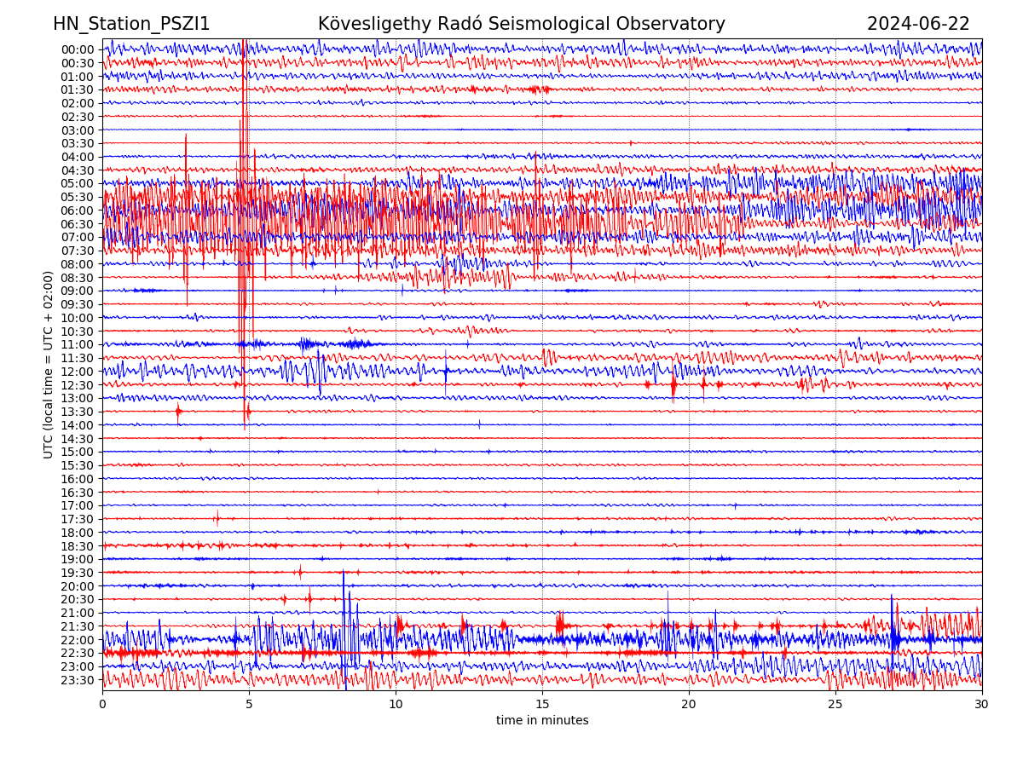
Task: Click the 25 minute x-axis tick
Action: point(835,705)
